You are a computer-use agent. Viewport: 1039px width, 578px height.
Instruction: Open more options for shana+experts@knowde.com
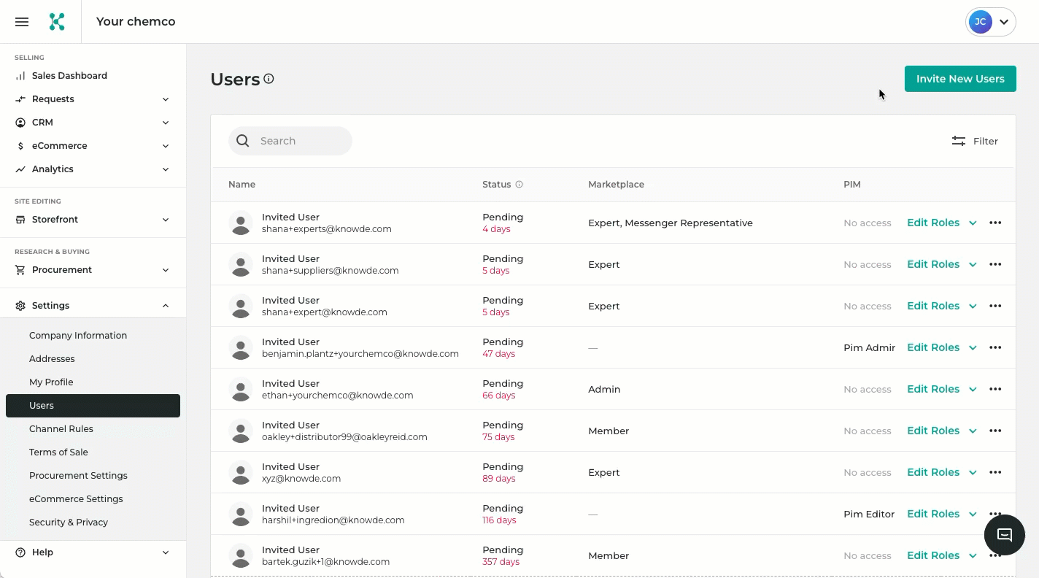[994, 223]
